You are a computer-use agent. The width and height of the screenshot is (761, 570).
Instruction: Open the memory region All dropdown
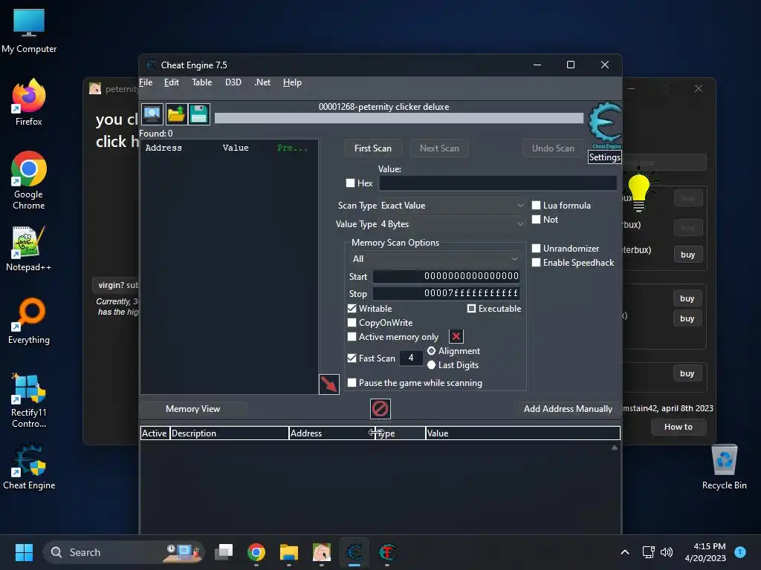435,259
